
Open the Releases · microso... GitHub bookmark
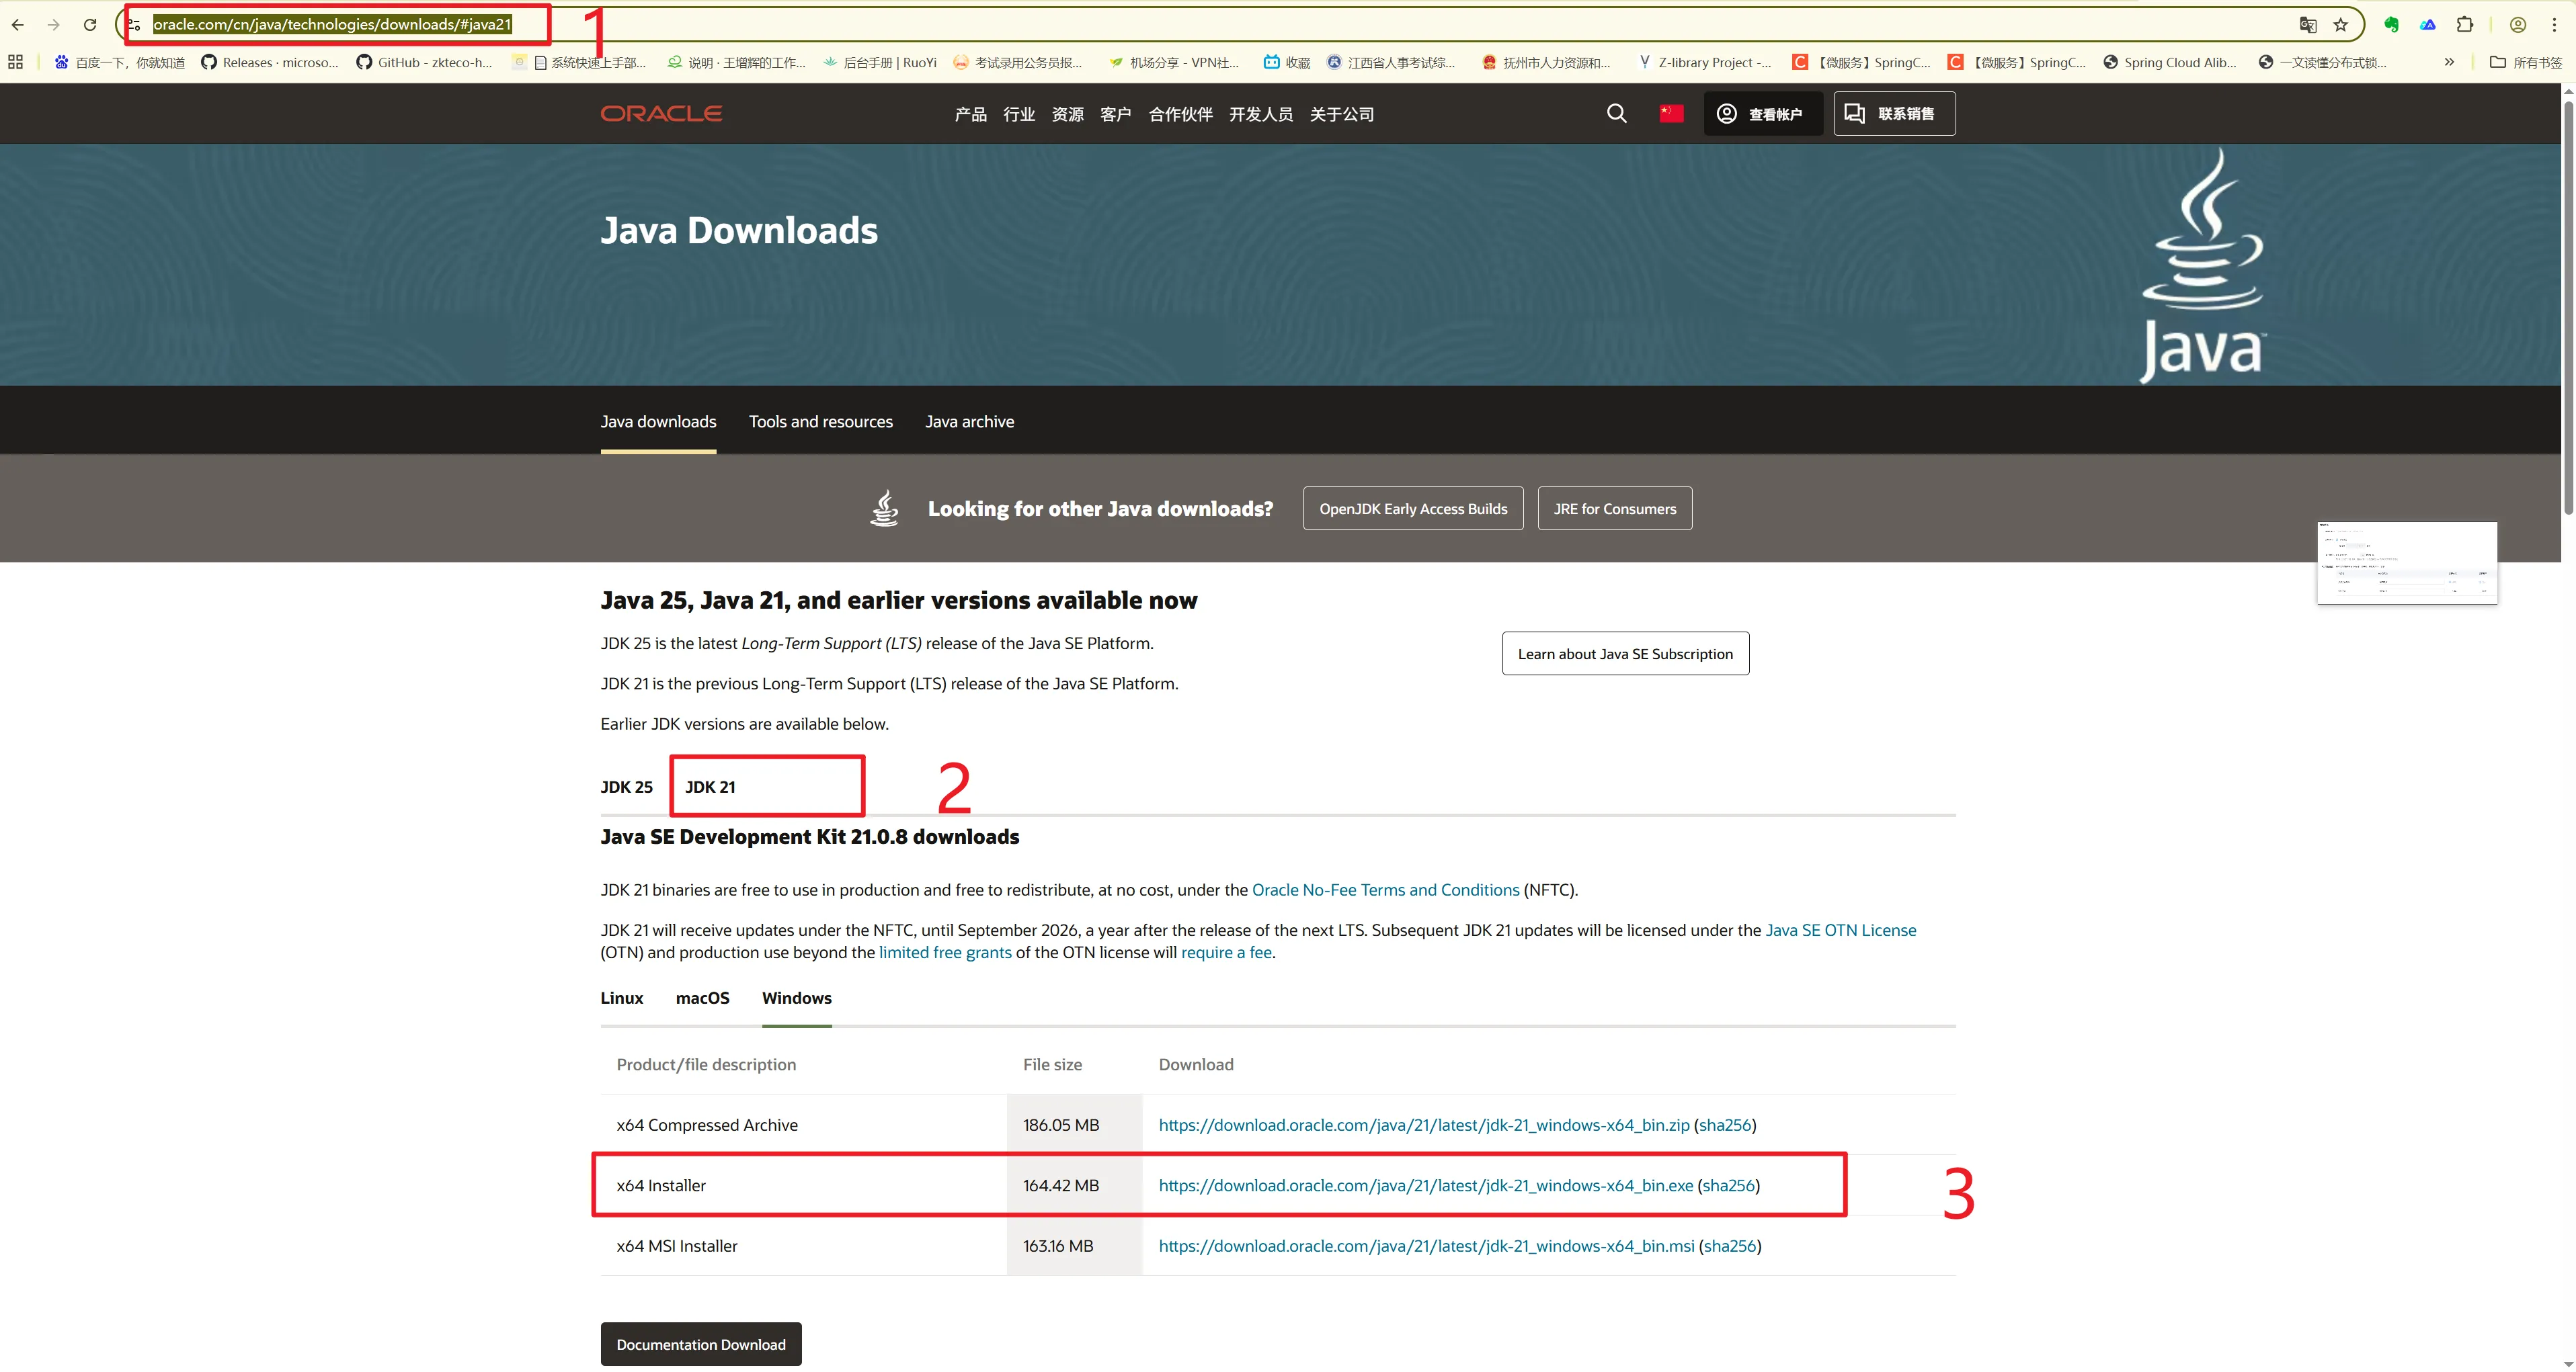point(270,62)
